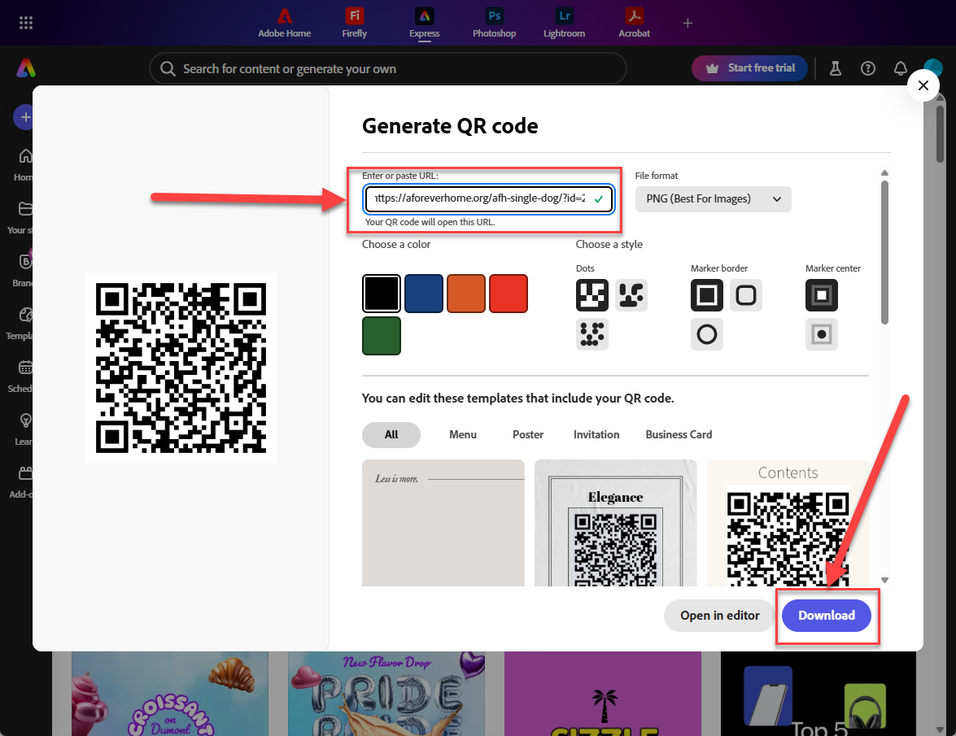Click the Download button
This screenshot has height=736, width=956.
click(x=826, y=616)
